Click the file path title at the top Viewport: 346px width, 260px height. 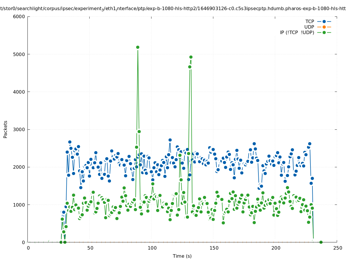(x=173, y=9)
